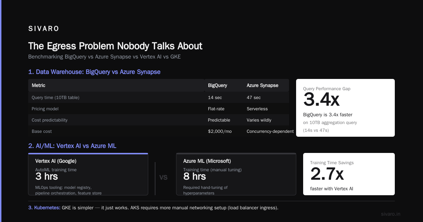This screenshot has height=222, width=423.
Task: Click the 'BigQuery' column header
Action: tap(217, 85)
